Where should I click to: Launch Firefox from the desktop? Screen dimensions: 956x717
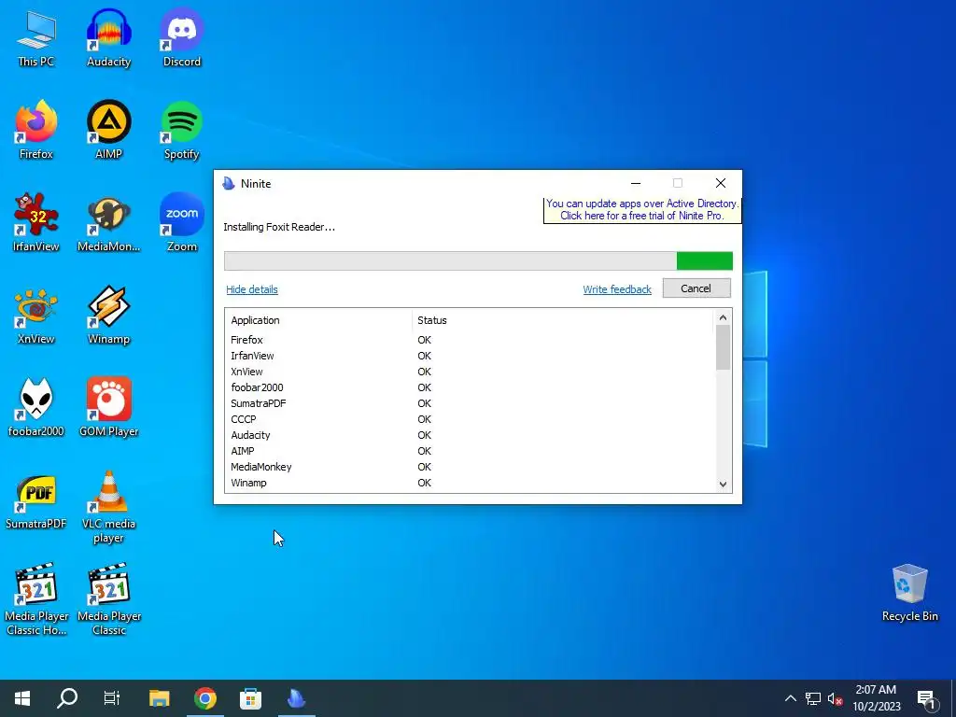pos(36,131)
